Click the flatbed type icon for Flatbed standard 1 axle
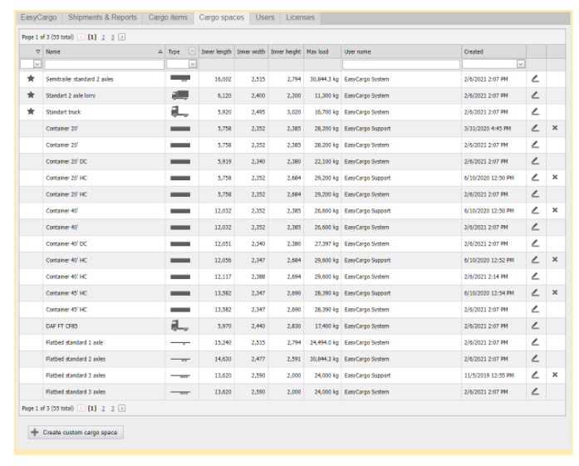Image resolution: width=579 pixels, height=466 pixels. click(180, 343)
